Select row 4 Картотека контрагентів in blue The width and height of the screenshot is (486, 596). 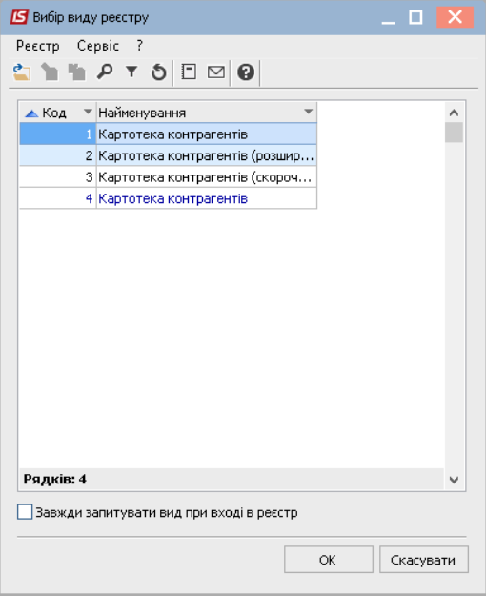[x=168, y=198]
